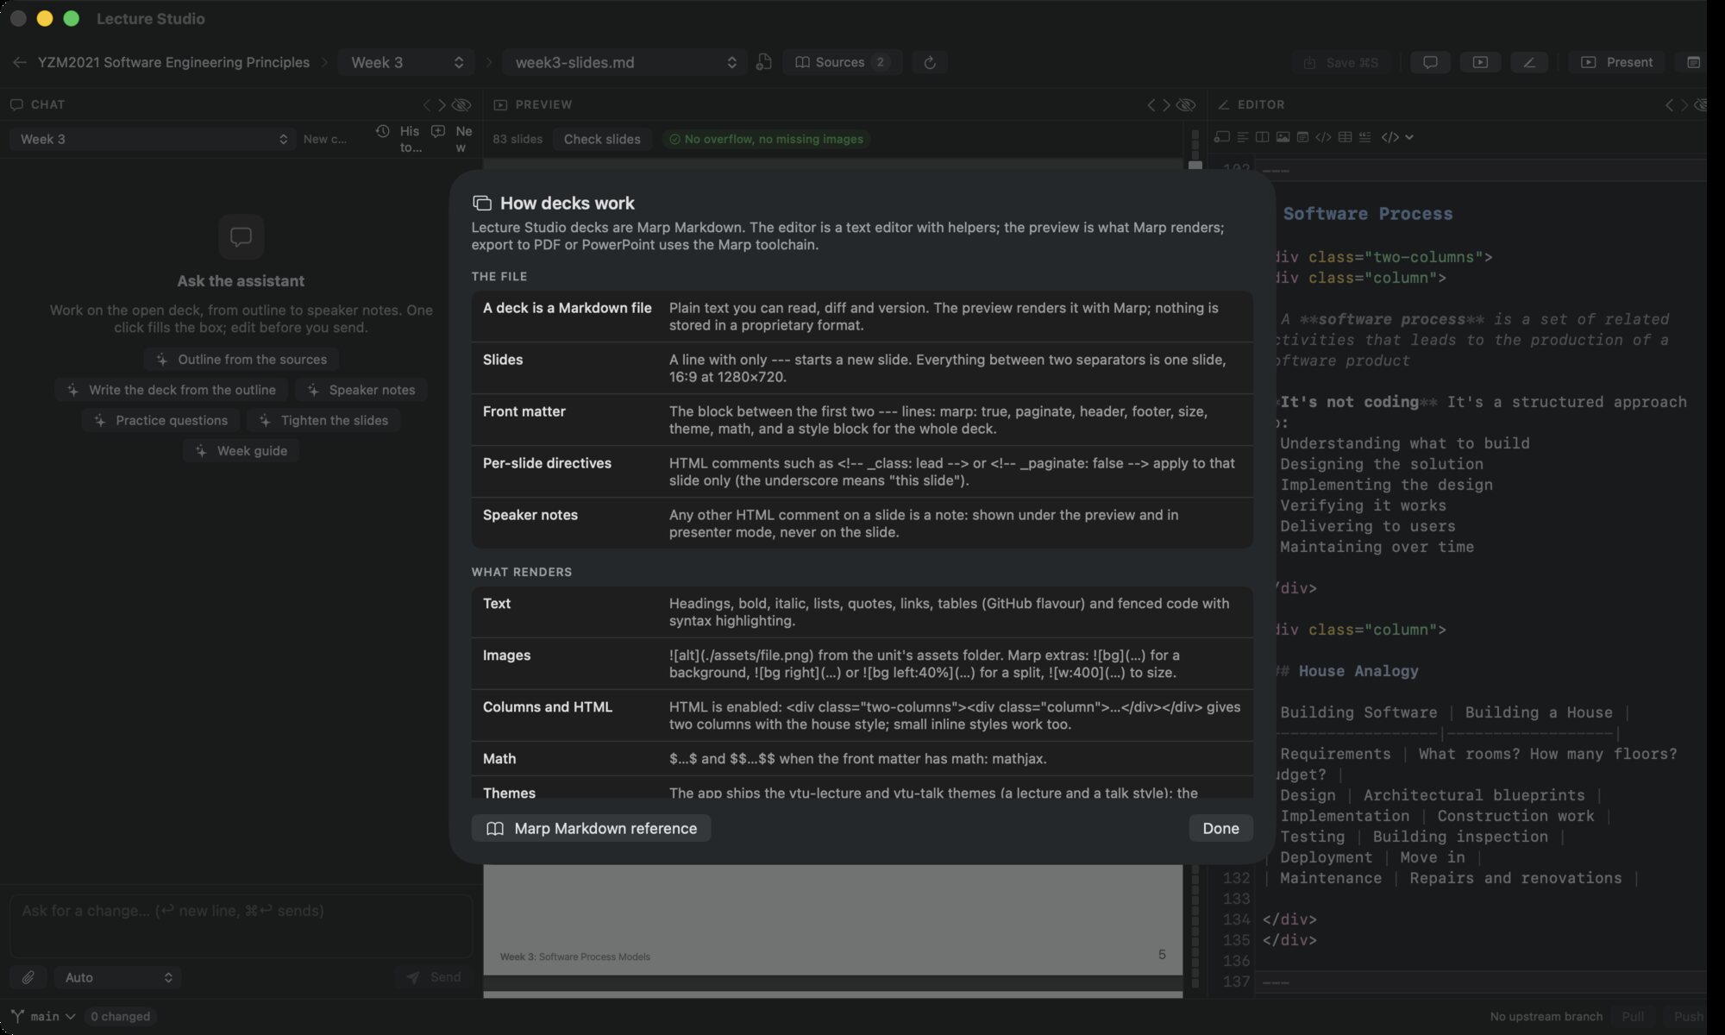
Task: Click the text lines icon in the editor toolbar
Action: [x=1242, y=137]
